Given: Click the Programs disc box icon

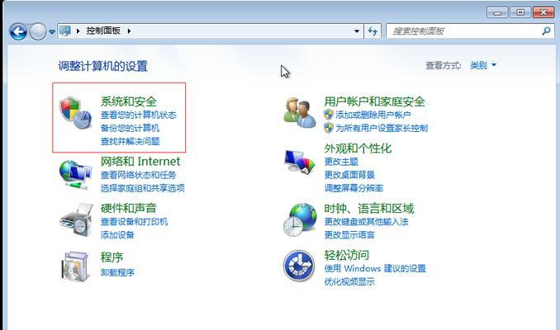Looking at the screenshot, I should coord(75,266).
